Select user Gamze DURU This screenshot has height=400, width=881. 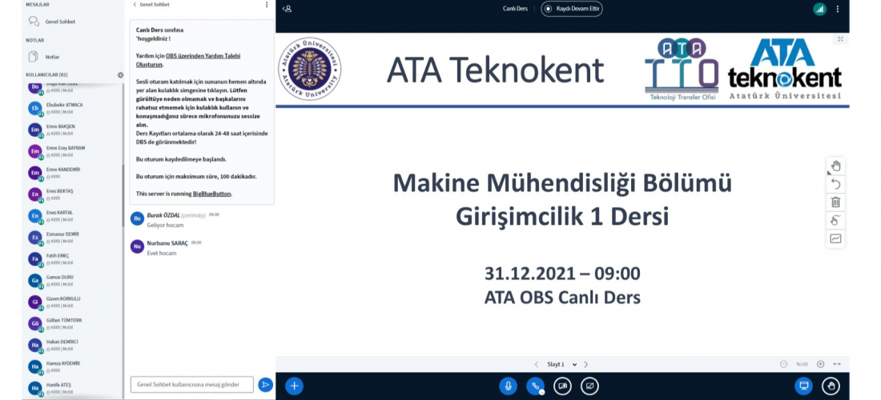(x=74, y=281)
